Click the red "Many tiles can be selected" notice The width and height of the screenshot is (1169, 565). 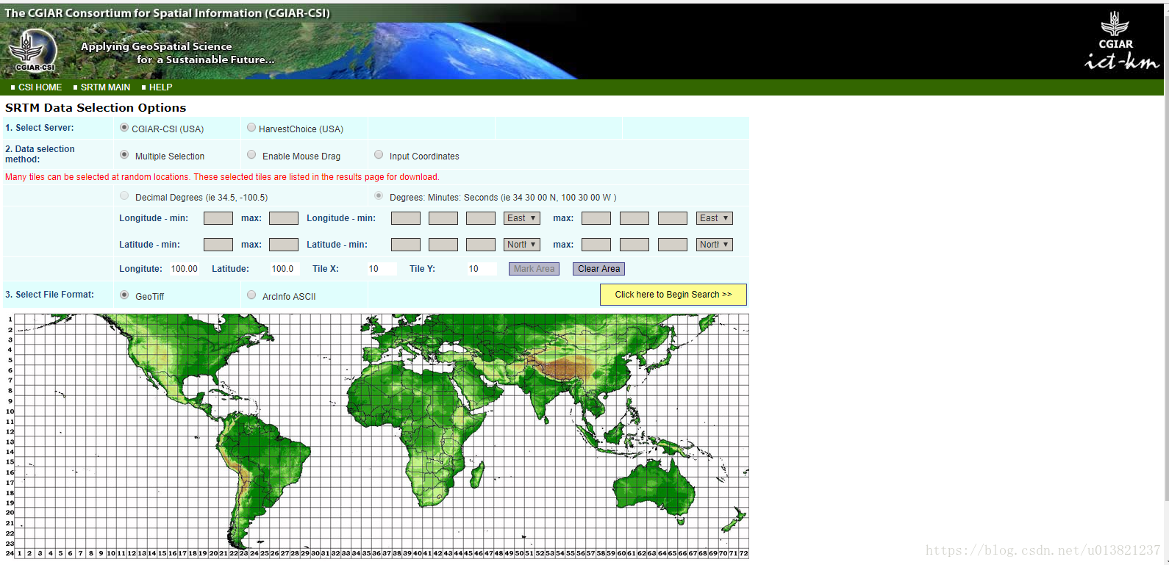tap(222, 177)
